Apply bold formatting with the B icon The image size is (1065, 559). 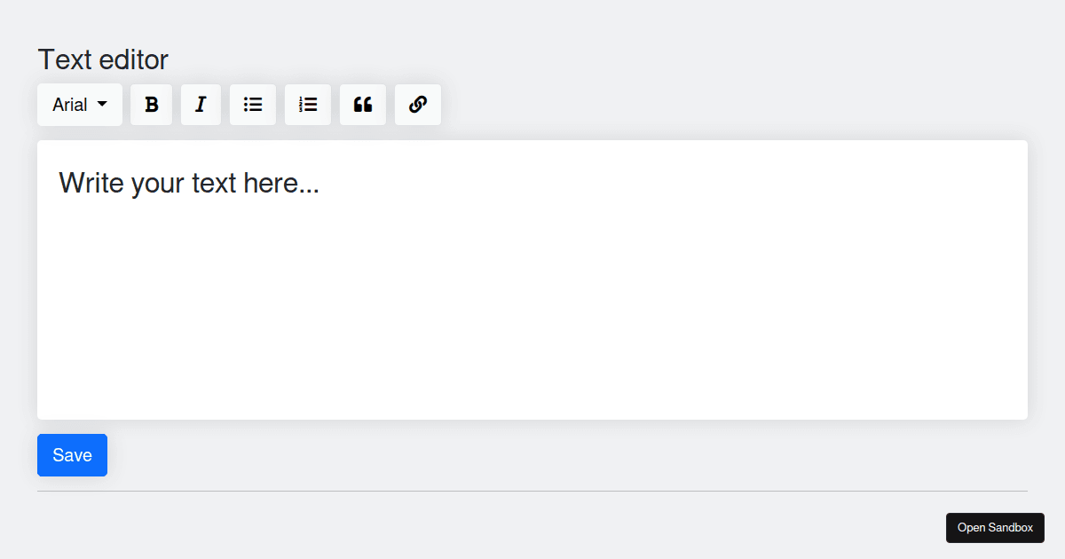pos(151,104)
